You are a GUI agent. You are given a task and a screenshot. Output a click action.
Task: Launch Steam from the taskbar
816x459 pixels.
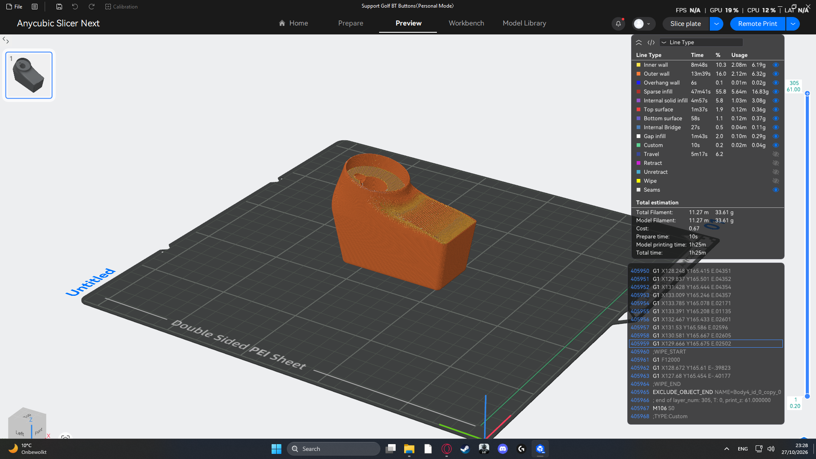pos(465,449)
